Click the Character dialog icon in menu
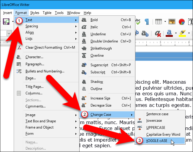 pyautogui.click(x=19, y=57)
